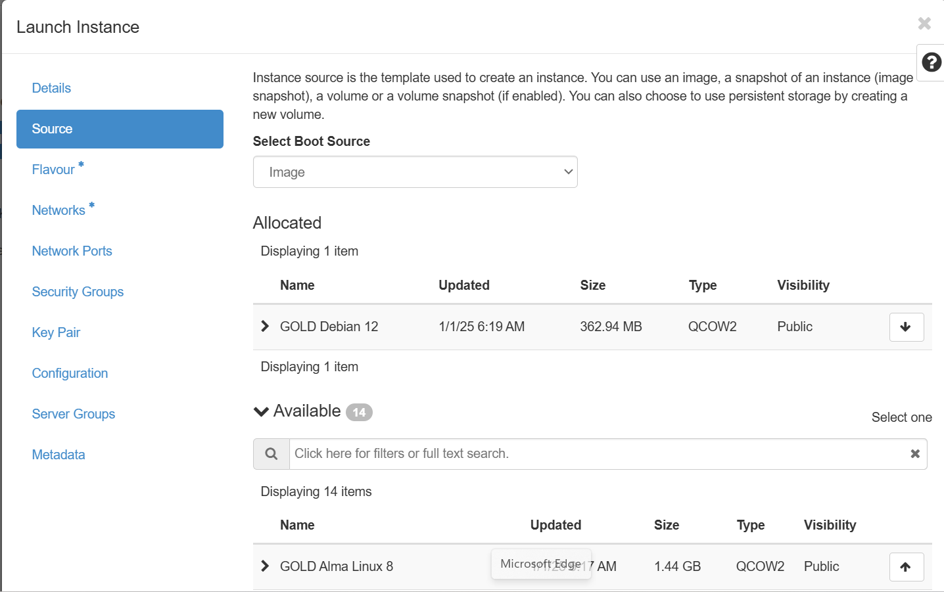Close the Launch Instance dialog

point(924,24)
